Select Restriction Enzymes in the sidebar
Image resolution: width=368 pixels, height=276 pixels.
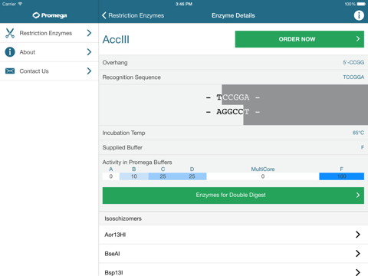[49, 33]
